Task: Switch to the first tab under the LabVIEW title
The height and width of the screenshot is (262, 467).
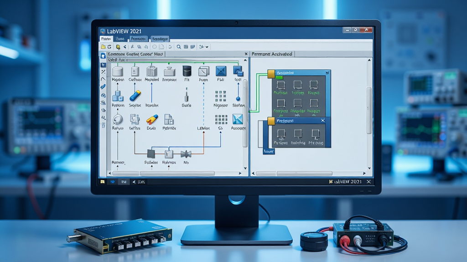Action: [106, 39]
